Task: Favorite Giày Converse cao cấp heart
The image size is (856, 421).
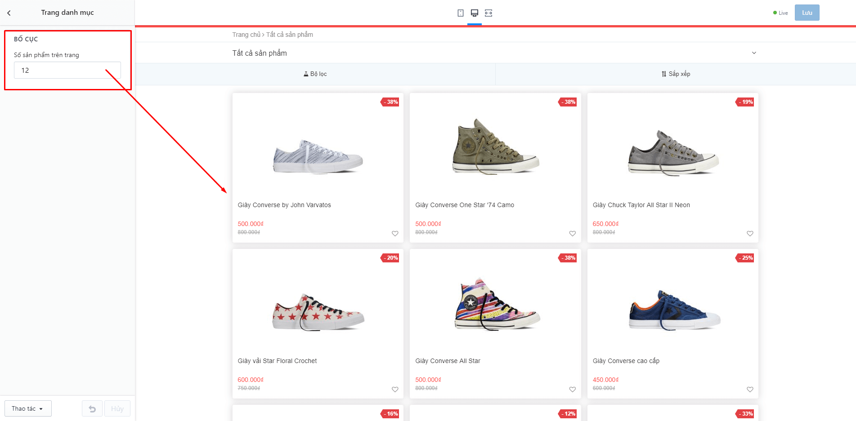Action: [x=750, y=390]
